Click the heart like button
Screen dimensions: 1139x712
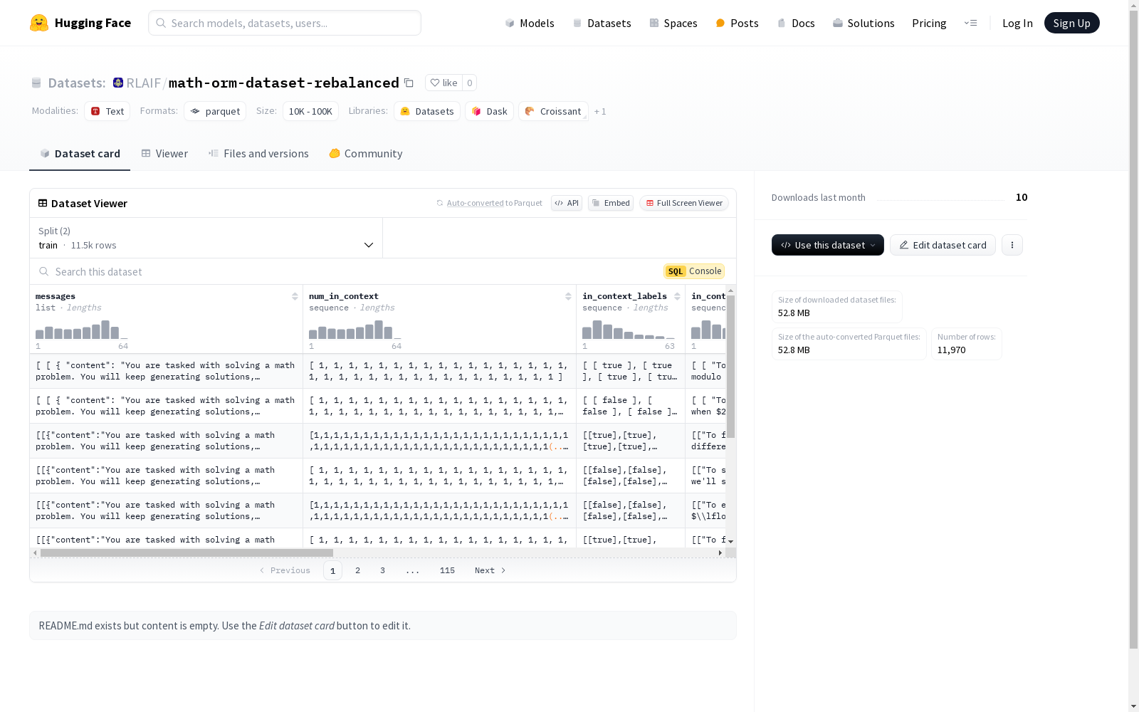(443, 83)
